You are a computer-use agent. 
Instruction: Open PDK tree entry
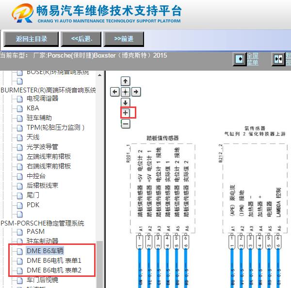pyautogui.click(x=33, y=205)
